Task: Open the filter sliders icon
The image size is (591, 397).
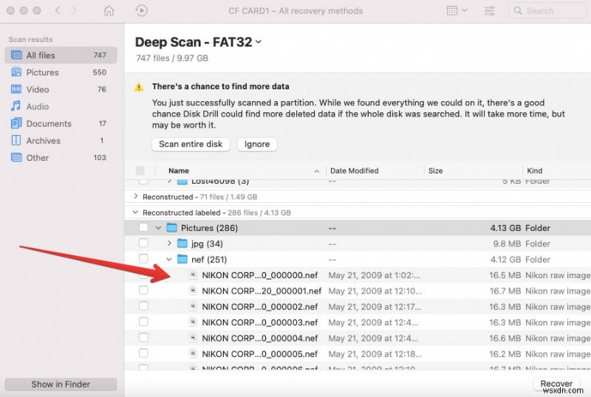Action: [x=489, y=10]
